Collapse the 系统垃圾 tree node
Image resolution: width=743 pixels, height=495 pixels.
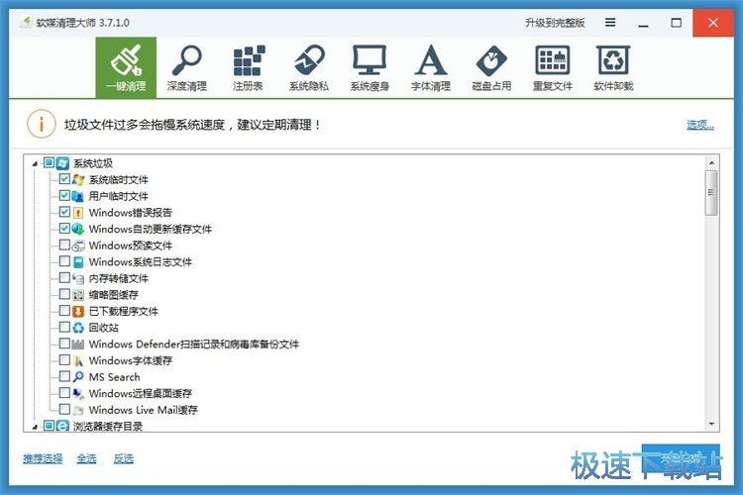(35, 164)
